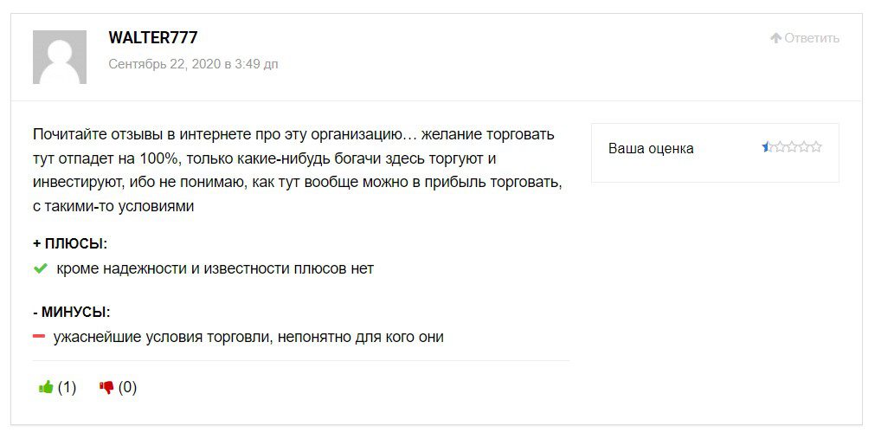The image size is (881, 439).
Task: Click the "Ваша оценка" rating label
Action: [x=651, y=148]
